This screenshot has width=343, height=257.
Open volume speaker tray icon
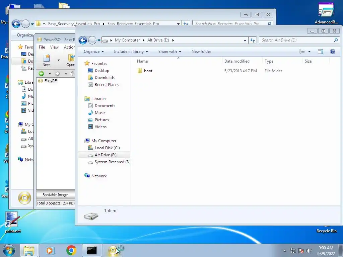309,251
